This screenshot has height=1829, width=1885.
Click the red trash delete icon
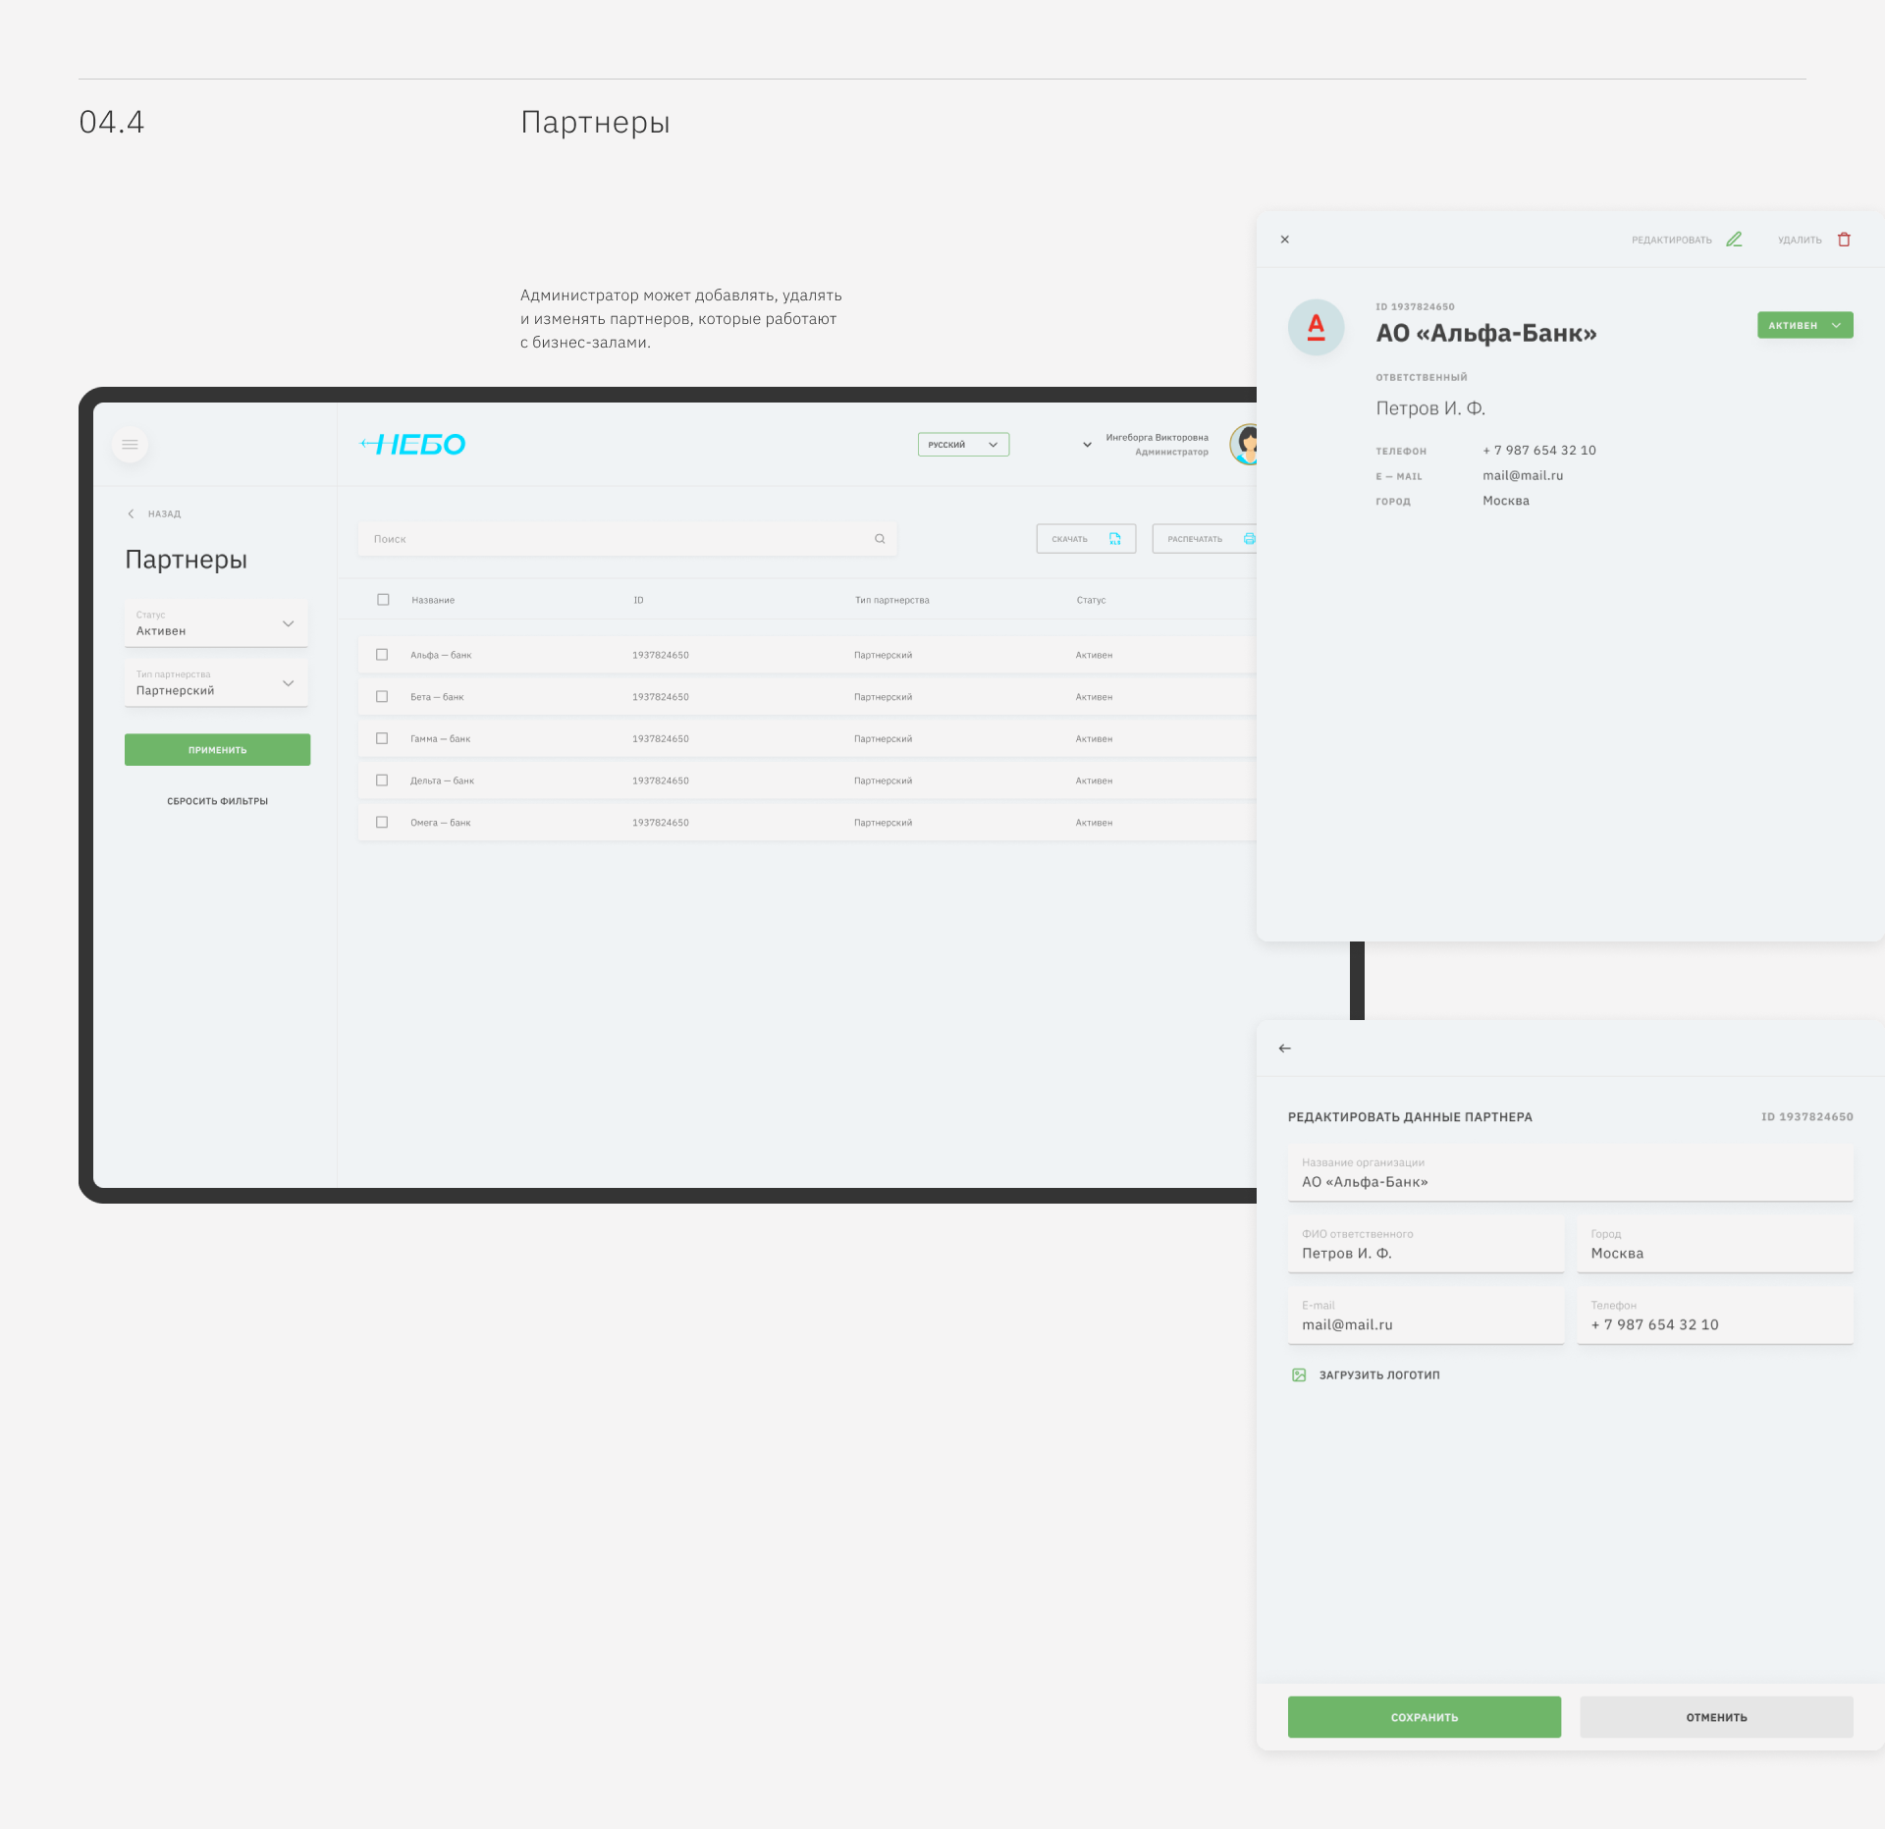point(1844,240)
